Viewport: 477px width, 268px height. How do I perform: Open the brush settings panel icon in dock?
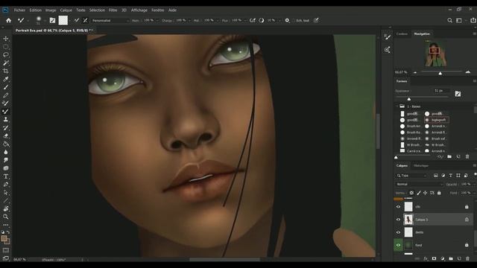[388, 37]
